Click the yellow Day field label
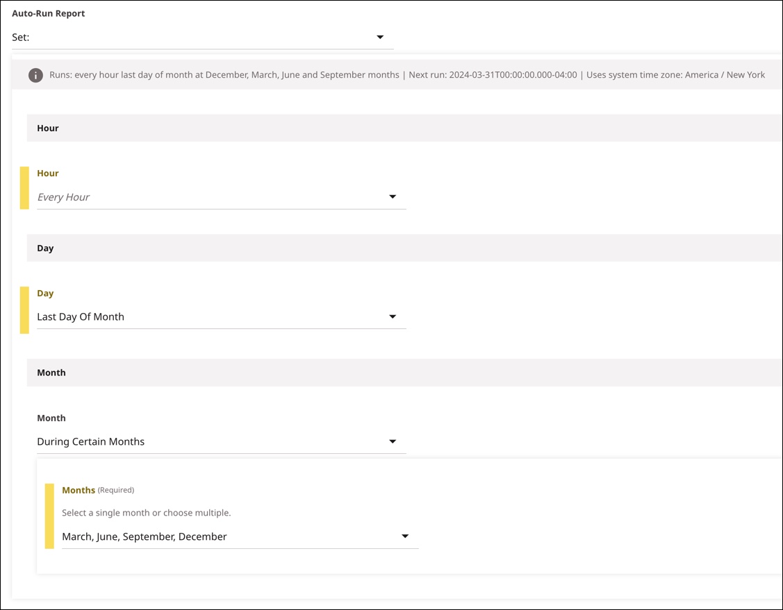This screenshot has width=783, height=610. (x=45, y=294)
